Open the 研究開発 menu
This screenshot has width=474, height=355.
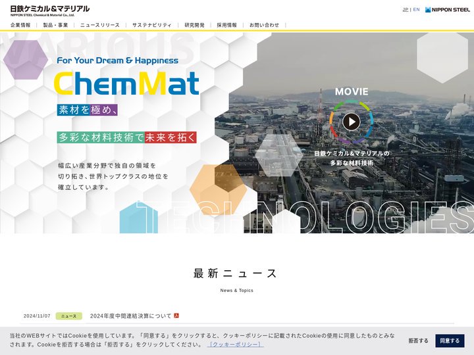[194, 25]
